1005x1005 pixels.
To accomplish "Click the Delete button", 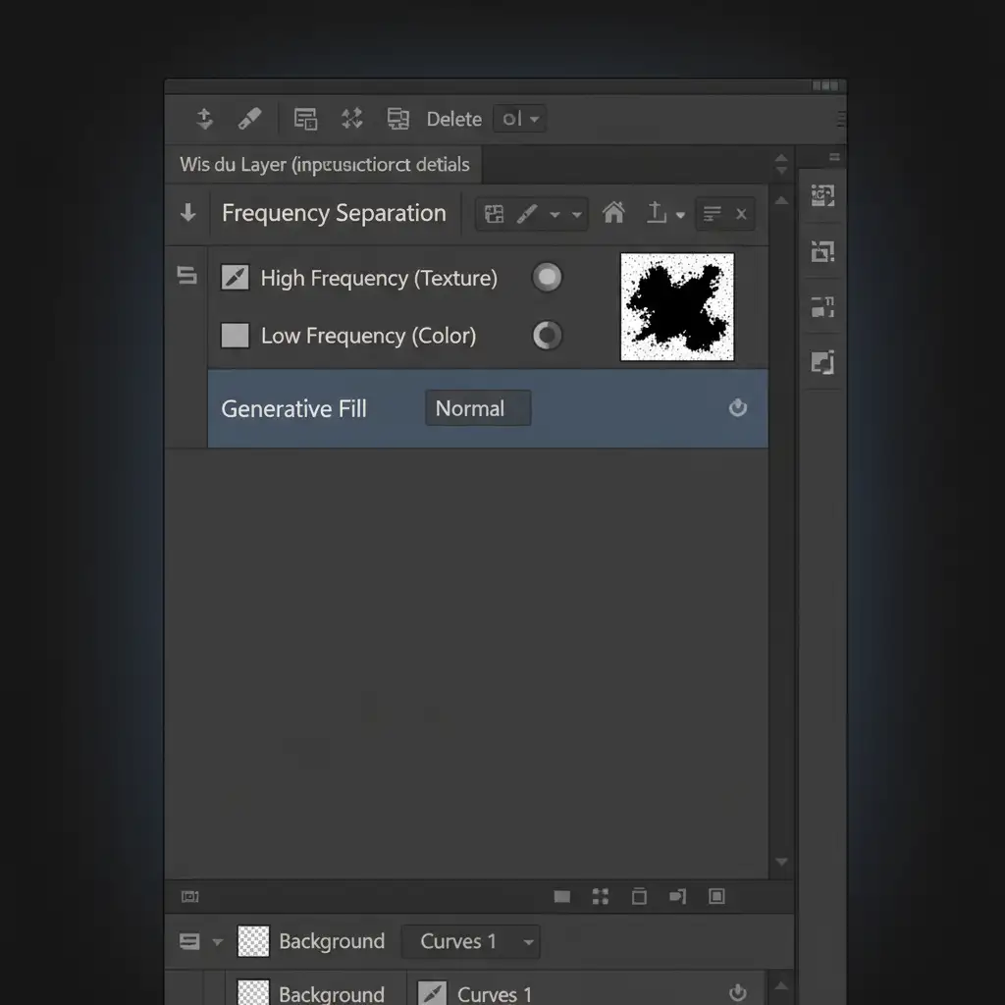I will [453, 119].
